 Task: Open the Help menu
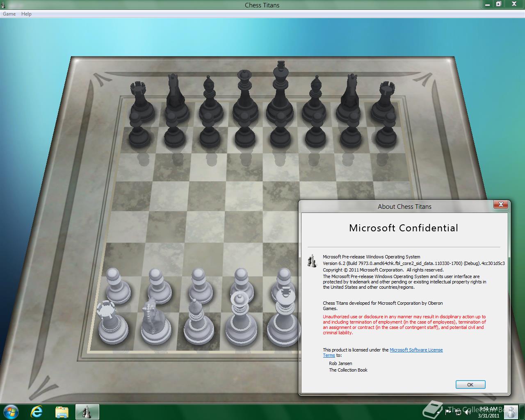pyautogui.click(x=26, y=14)
